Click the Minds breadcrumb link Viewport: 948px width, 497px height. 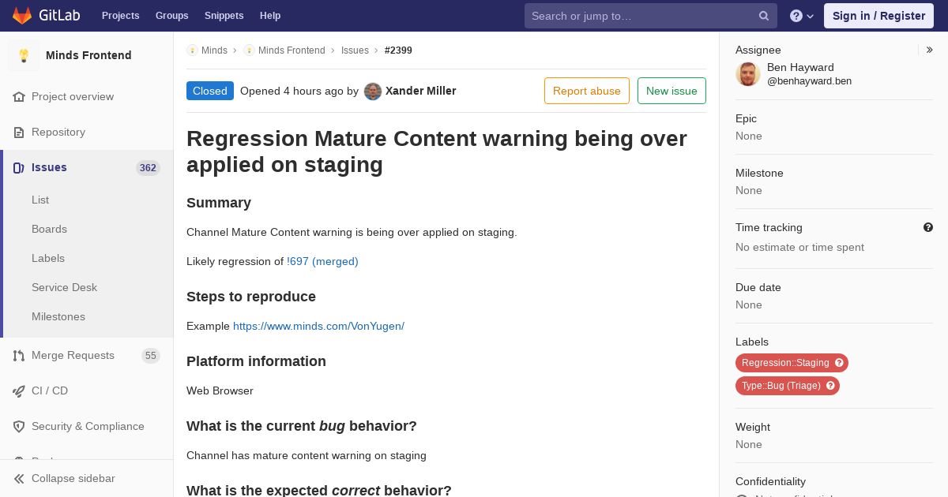(x=214, y=50)
